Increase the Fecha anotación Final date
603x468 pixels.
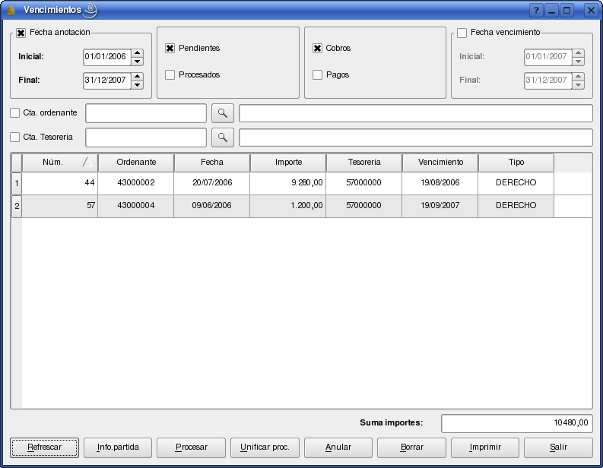tap(138, 76)
